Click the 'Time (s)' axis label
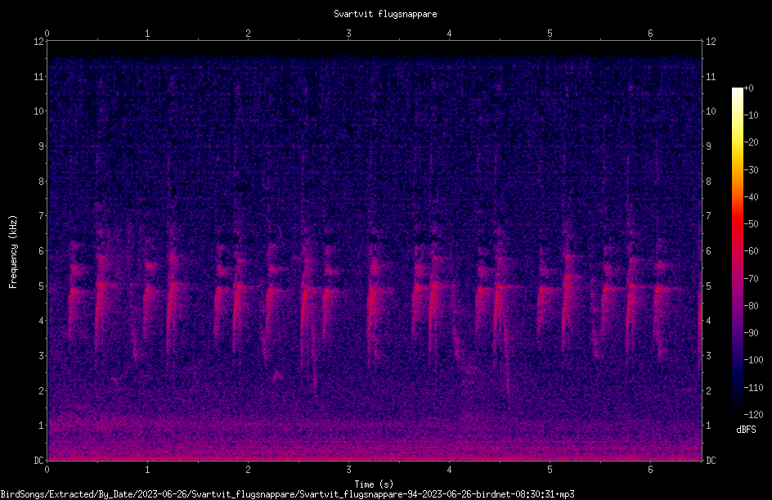This screenshot has width=772, height=500. pos(374,484)
